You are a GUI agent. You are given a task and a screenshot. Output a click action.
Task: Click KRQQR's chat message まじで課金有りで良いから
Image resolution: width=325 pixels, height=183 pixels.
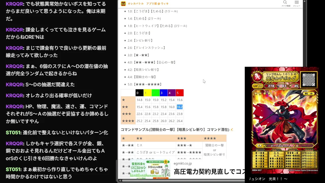tap(56, 52)
